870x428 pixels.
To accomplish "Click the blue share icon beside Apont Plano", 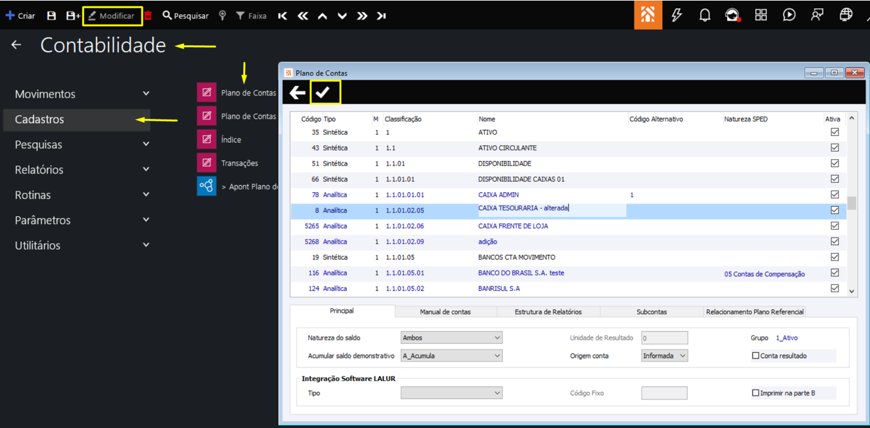I will pyautogui.click(x=207, y=186).
